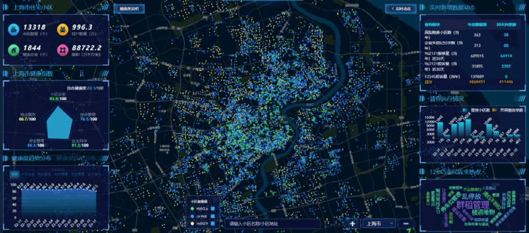Switch to the second health distribution title tab

(x=76, y=158)
